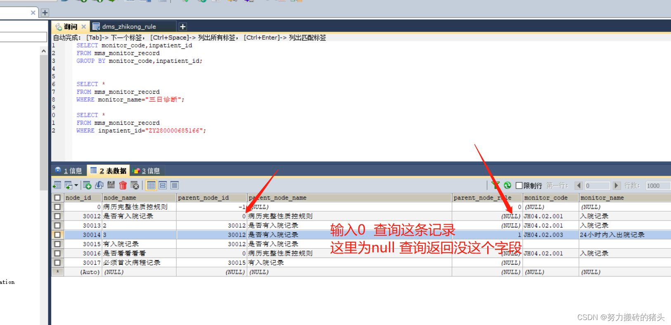Click the node_id cell '30016'
Screen dimensions: 671x325
[83, 253]
